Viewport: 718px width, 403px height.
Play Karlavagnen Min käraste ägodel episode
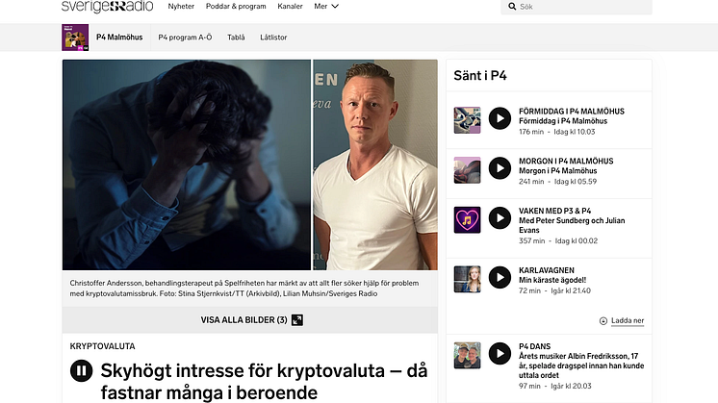click(x=500, y=278)
